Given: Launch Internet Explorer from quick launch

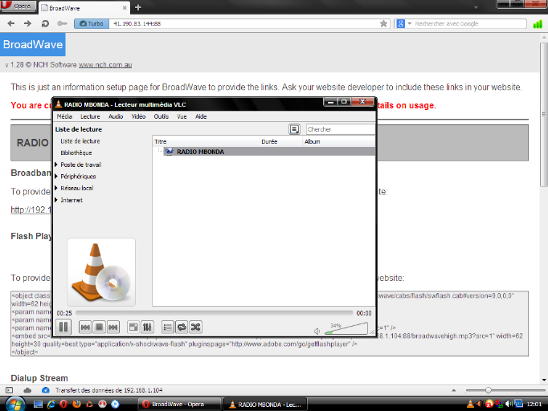Looking at the screenshot, I should (x=51, y=404).
